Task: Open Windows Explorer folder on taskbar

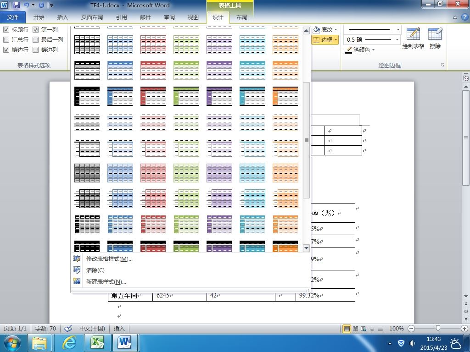Action: 40,343
